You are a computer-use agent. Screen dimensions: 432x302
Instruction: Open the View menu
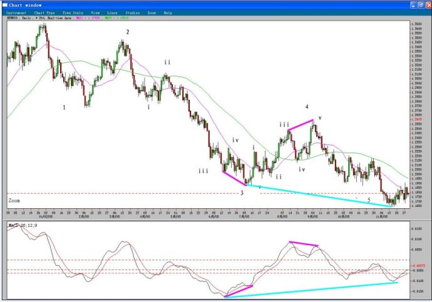[95, 12]
